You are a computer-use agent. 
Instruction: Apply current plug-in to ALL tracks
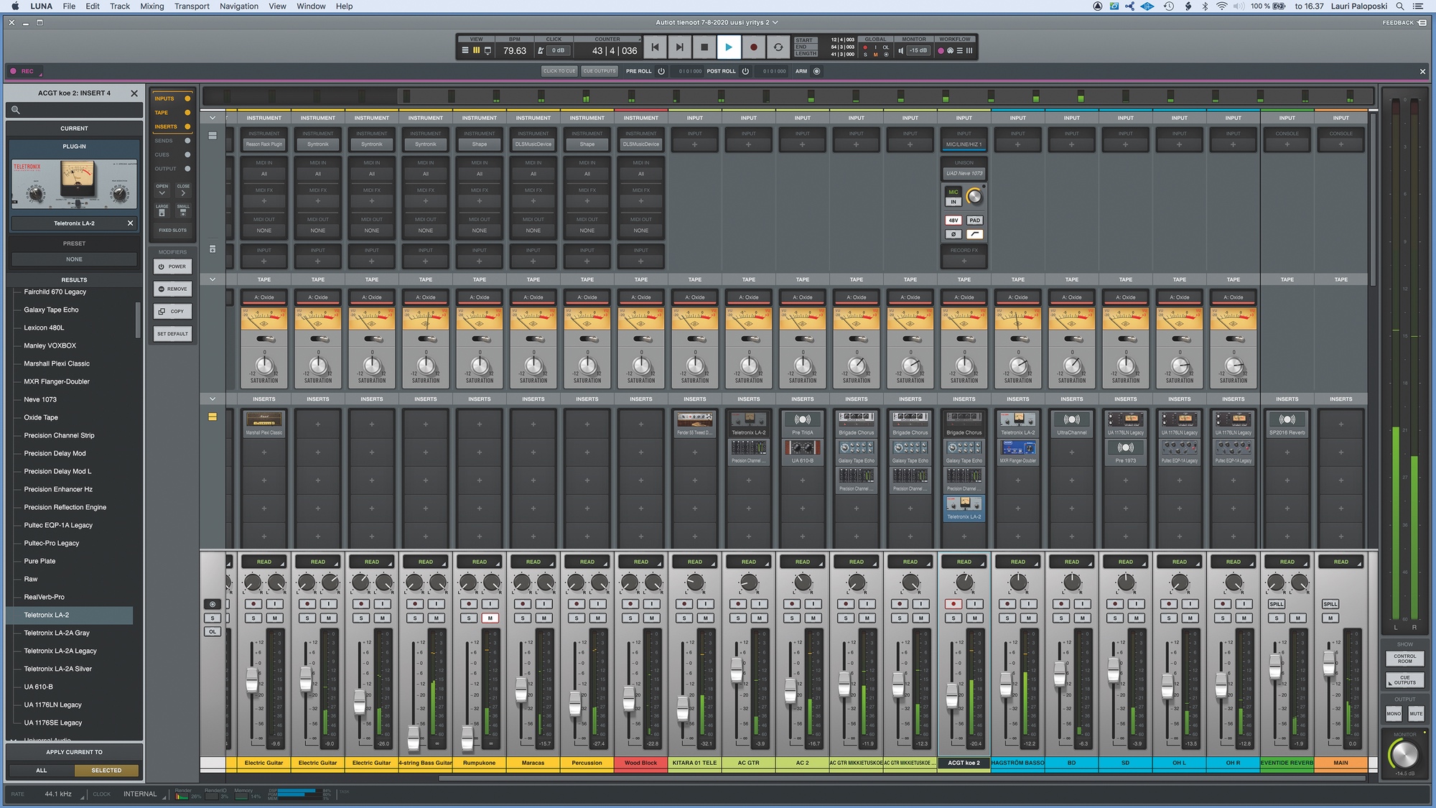coord(42,770)
